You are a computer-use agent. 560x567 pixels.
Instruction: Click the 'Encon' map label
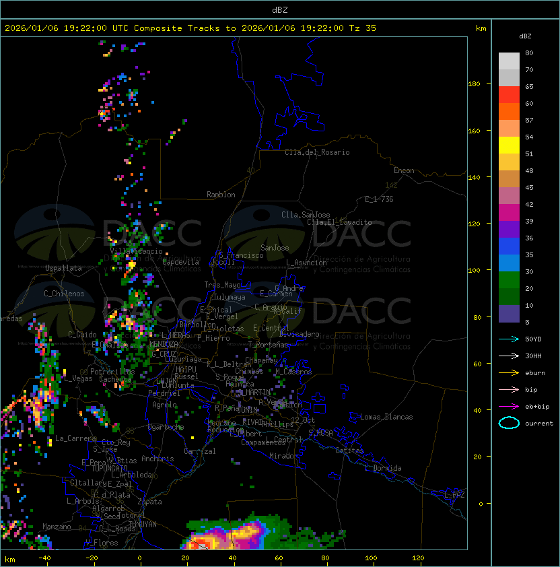click(404, 170)
